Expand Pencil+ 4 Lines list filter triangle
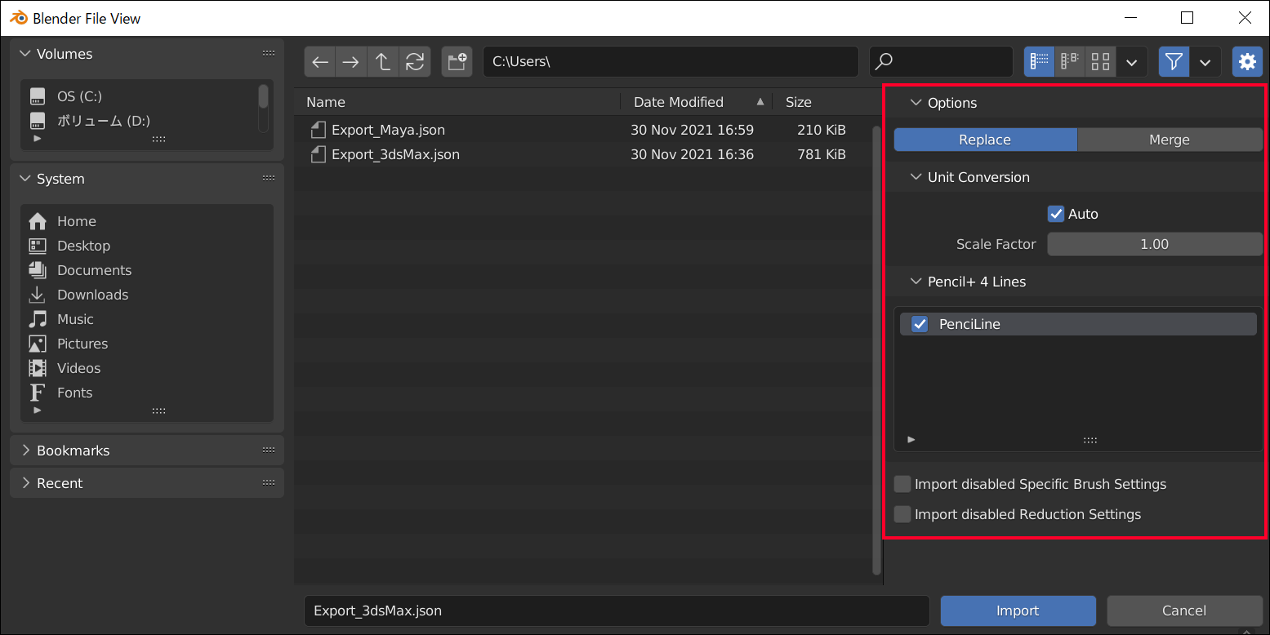The height and width of the screenshot is (635, 1270). (911, 440)
